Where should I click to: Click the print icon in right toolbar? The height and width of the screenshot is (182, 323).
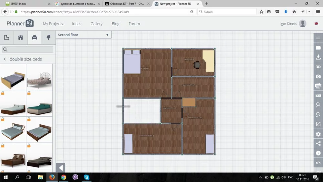(x=318, y=86)
